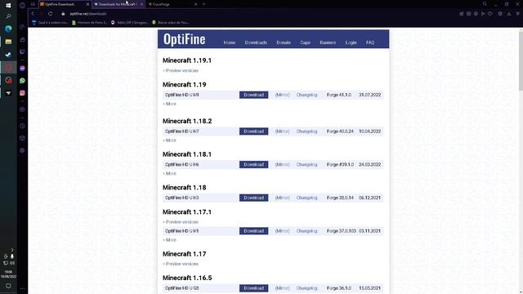This screenshot has width=523, height=294.
Task: Download OptiFine HD U H6 for 1.18.1
Action: click(x=253, y=165)
